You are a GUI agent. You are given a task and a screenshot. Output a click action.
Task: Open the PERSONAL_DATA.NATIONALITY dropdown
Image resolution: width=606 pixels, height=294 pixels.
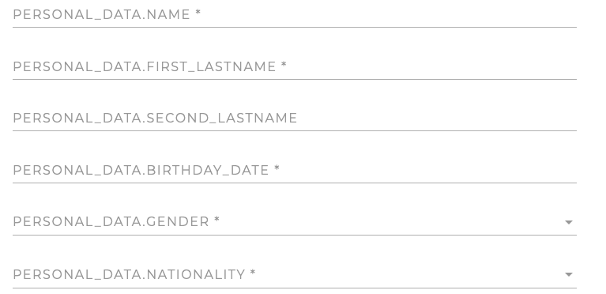coord(295,274)
